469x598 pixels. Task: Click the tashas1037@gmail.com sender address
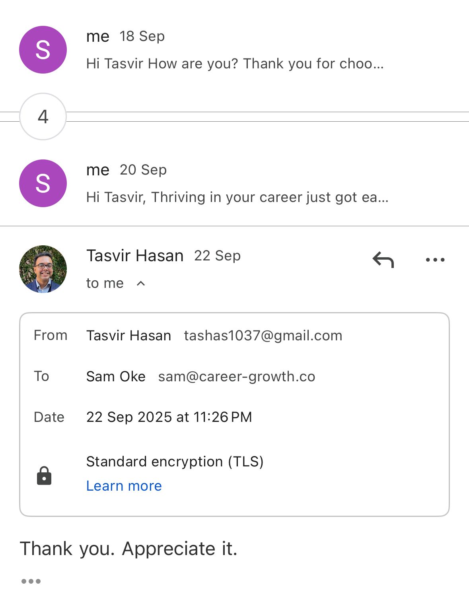[263, 336]
